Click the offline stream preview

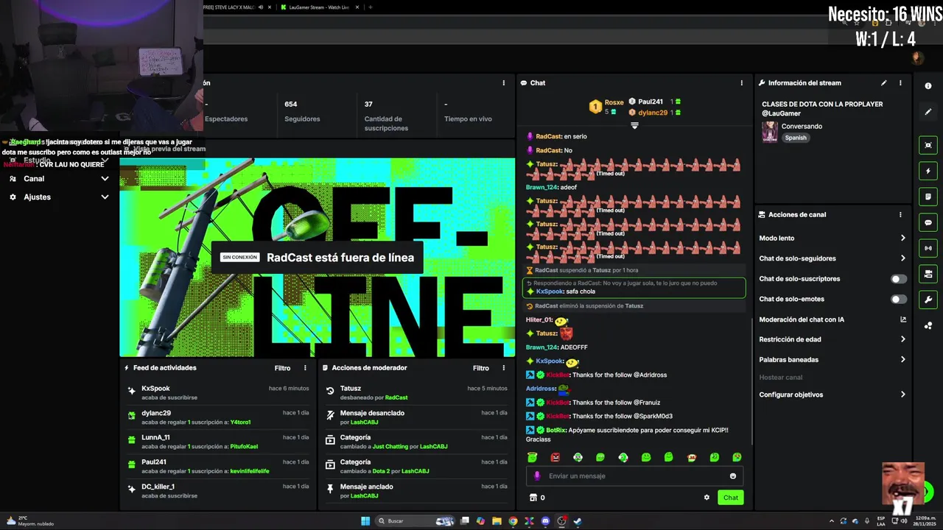point(318,258)
